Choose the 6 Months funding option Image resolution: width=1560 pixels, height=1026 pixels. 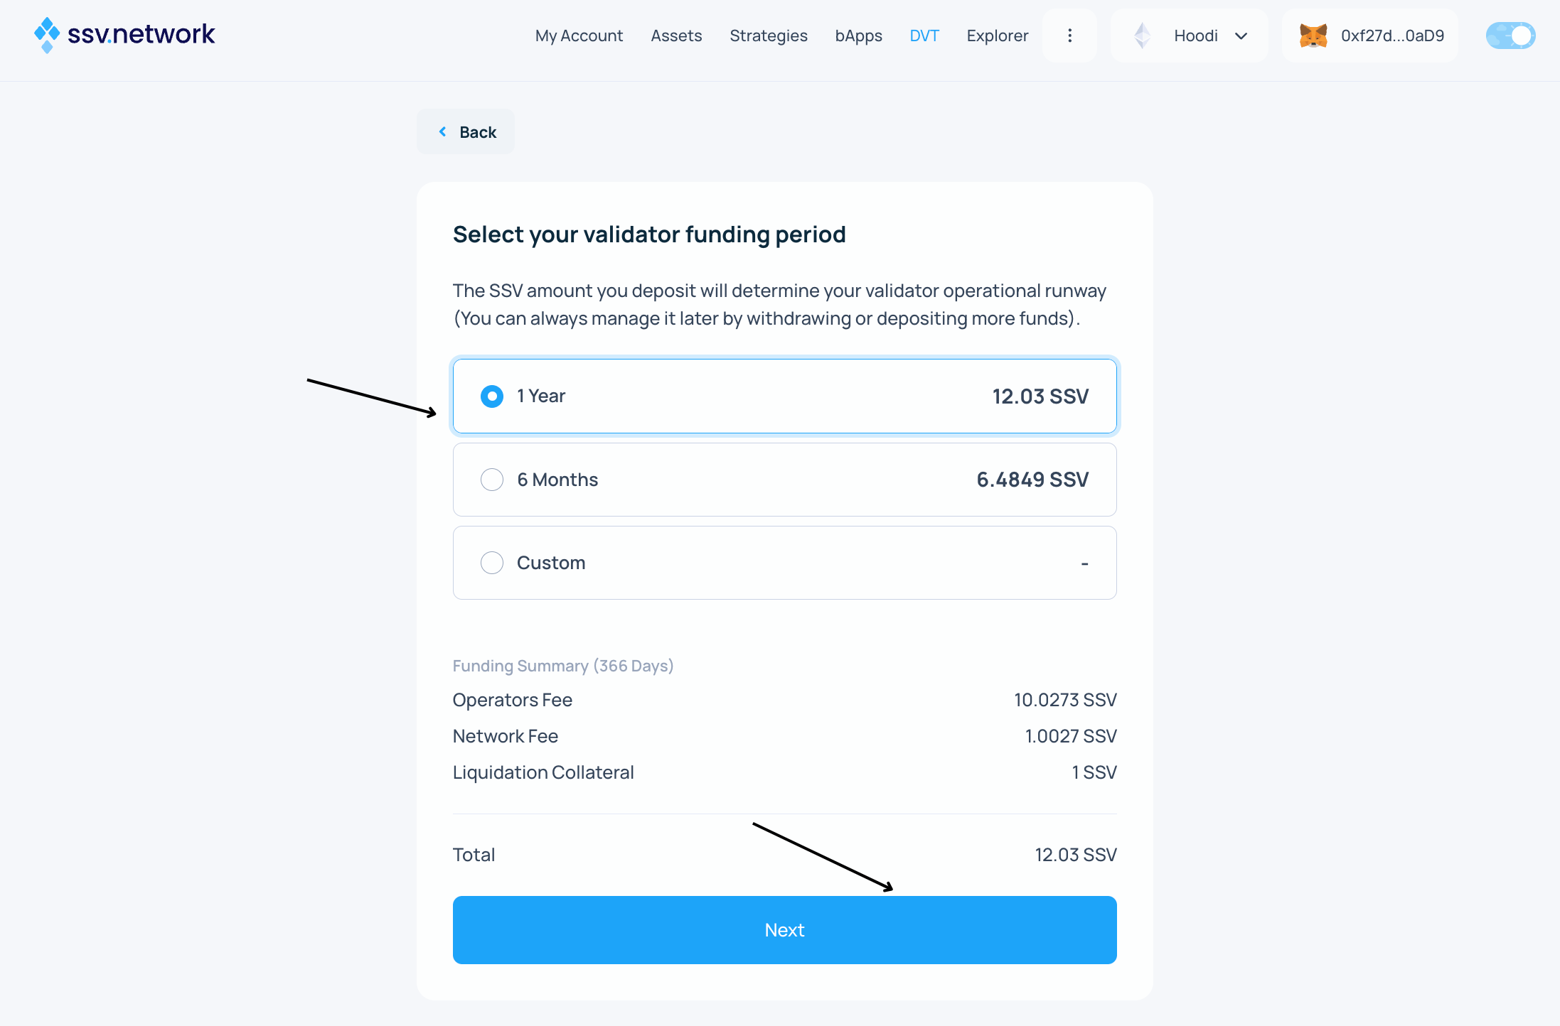pyautogui.click(x=492, y=480)
